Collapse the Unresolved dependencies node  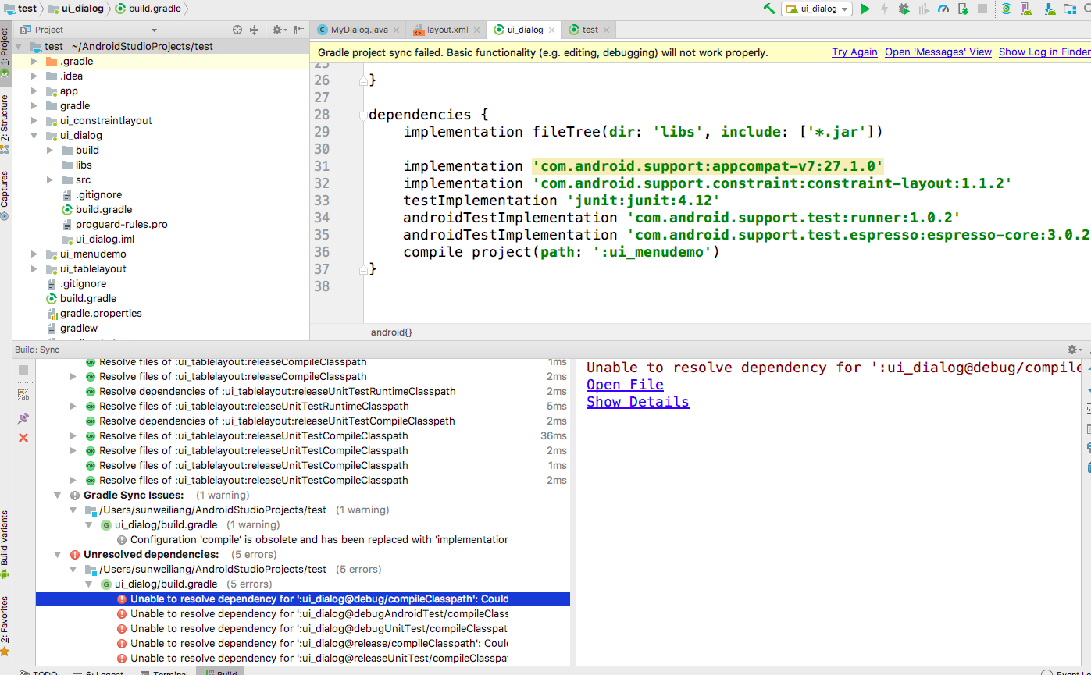point(58,554)
